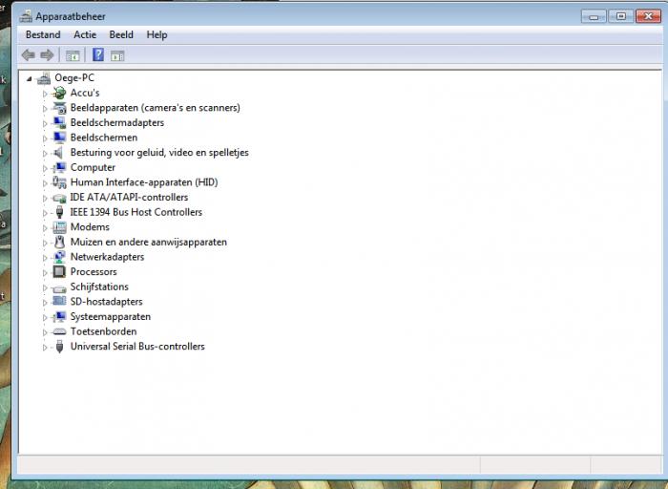Image resolution: width=668 pixels, height=489 pixels.
Task: Expand the Beeldschermadapters category
Action: click(45, 123)
